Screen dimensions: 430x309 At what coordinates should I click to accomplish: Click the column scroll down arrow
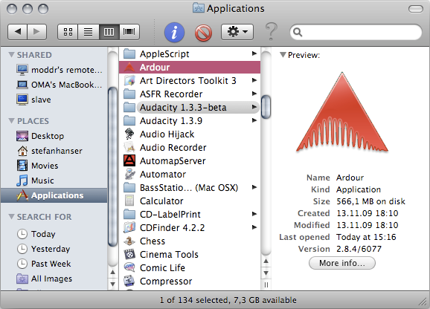pyautogui.click(x=266, y=273)
